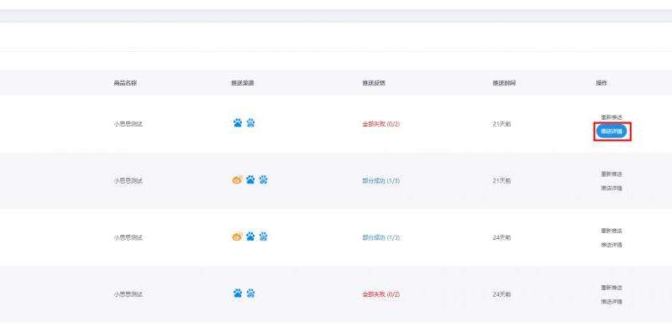Click the second paw channel icon in first row
Image resolution: width=672 pixels, height=327 pixels.
(x=250, y=123)
